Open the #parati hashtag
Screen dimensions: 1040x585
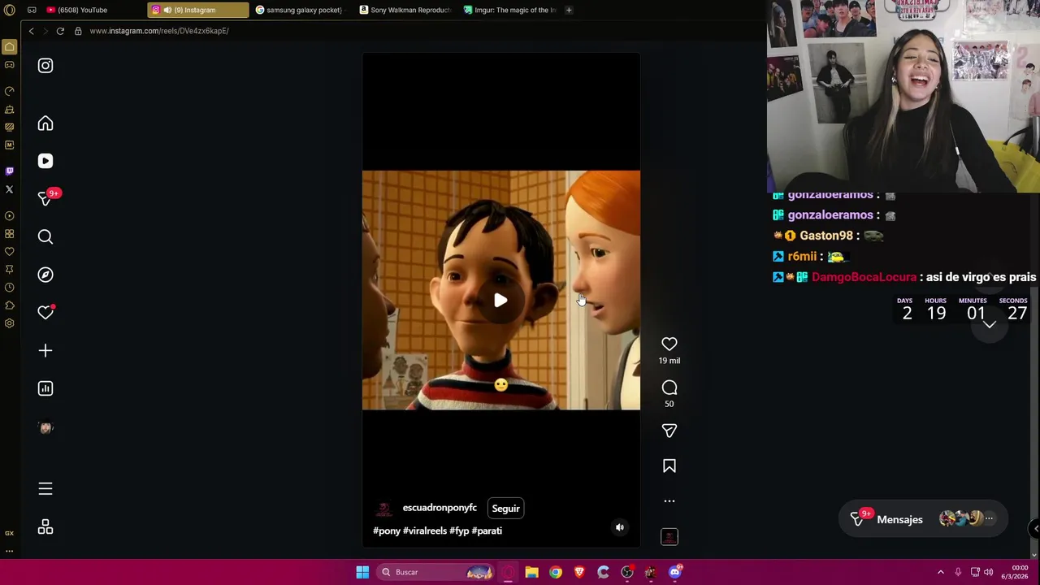pyautogui.click(x=487, y=531)
